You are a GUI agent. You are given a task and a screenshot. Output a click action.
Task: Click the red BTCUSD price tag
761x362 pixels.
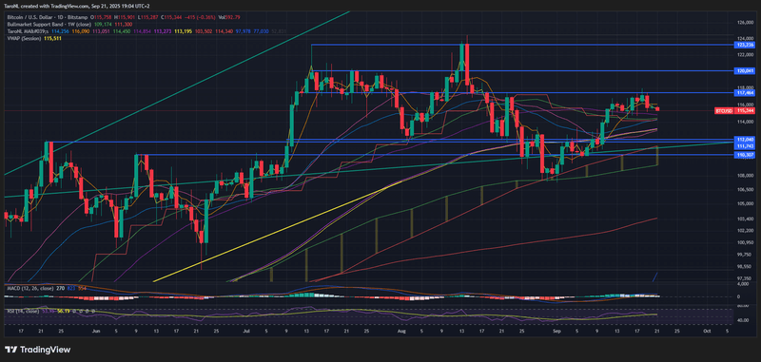click(724, 111)
